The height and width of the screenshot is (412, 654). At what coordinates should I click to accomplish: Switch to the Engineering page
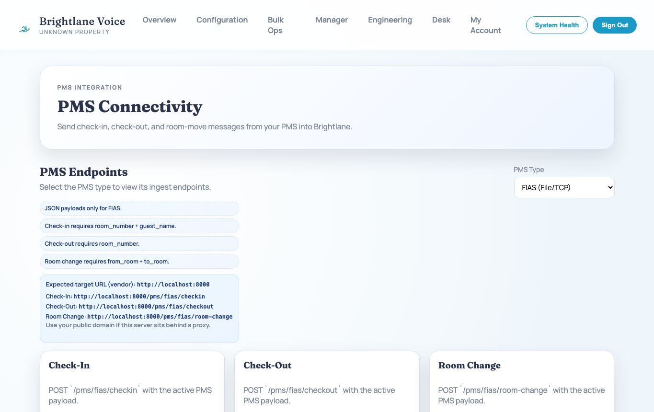[x=390, y=20]
